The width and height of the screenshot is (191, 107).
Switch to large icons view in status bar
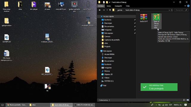[188, 100]
